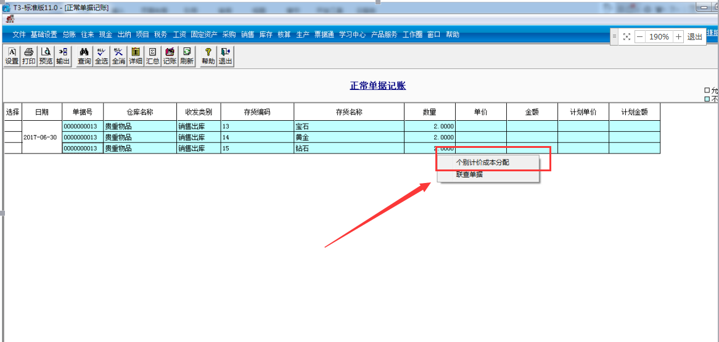
Task: Click the 正常单据记账 title link
Action: pos(378,86)
